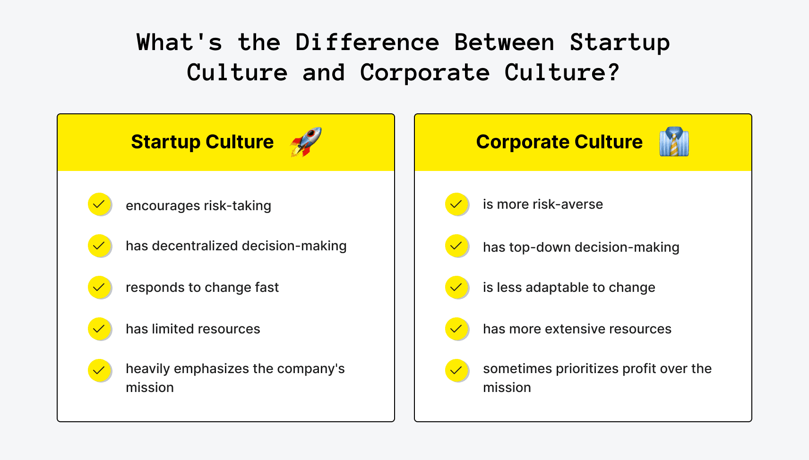Click the "has more extensive resources" text
The width and height of the screenshot is (809, 460).
point(577,329)
